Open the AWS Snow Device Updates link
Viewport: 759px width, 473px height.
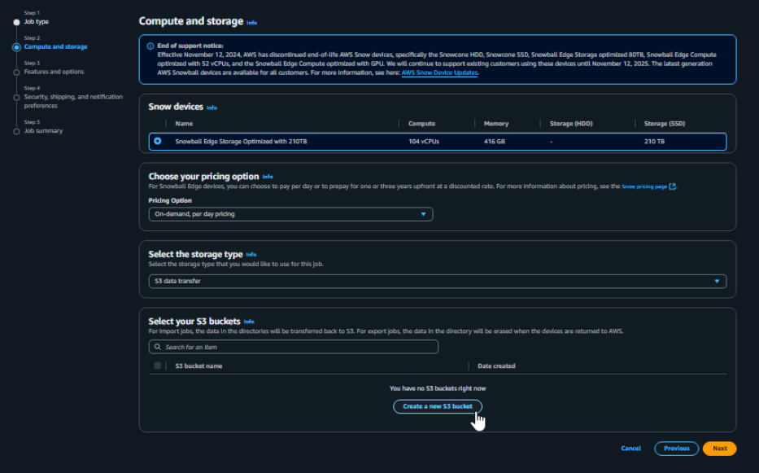[439, 72]
